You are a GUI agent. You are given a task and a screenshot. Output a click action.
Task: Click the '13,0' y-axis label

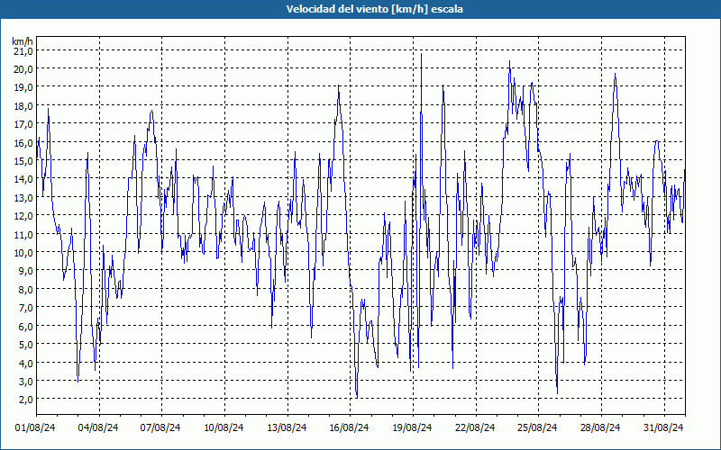pos(23,198)
